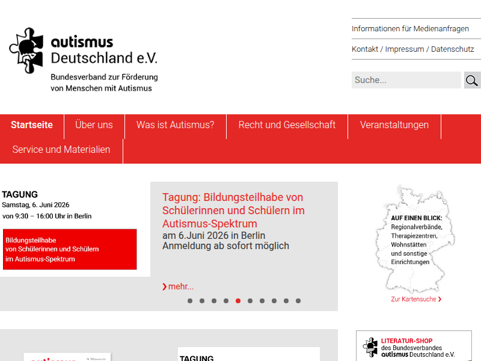This screenshot has height=361, width=481.
Task: Click the arrow next to 'Zur Kartensuche'
Action: pyautogui.click(x=438, y=299)
